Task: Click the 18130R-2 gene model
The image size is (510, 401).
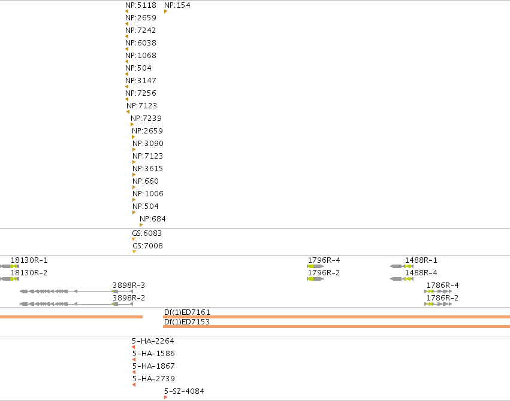Action: click(x=10, y=280)
